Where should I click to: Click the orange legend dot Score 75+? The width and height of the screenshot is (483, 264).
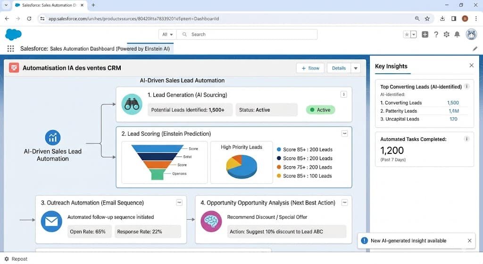(279, 167)
